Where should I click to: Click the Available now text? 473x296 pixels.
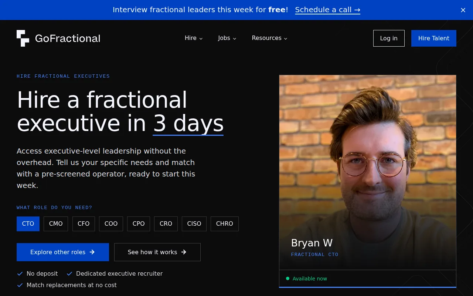[310, 279]
